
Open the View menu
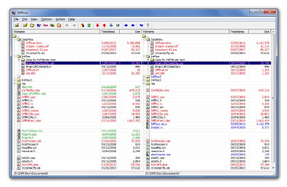[34, 19]
